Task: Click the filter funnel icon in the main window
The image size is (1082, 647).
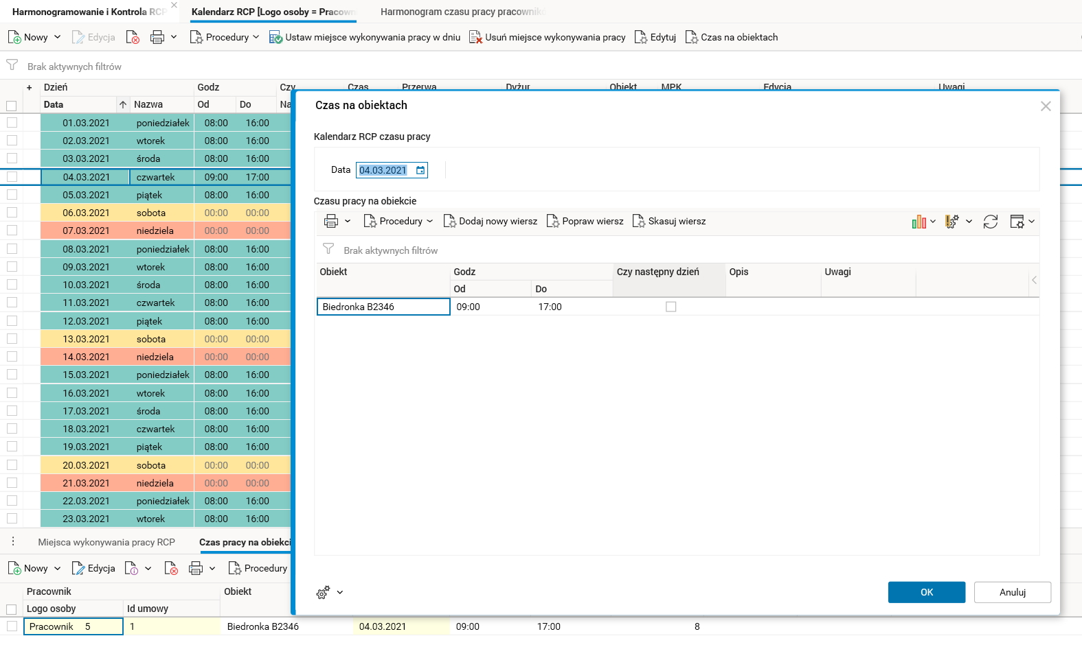Action: click(x=12, y=65)
